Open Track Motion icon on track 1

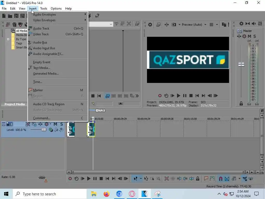[34, 124]
